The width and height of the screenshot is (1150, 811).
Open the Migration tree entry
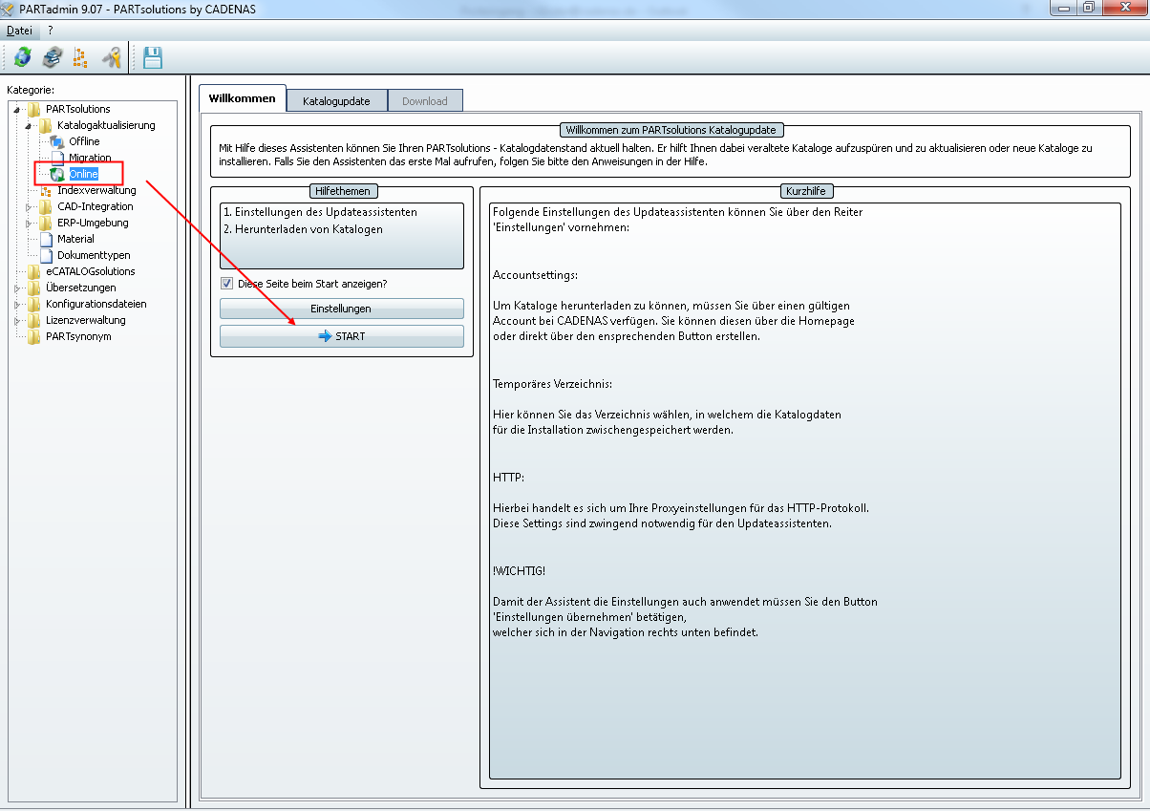[90, 158]
